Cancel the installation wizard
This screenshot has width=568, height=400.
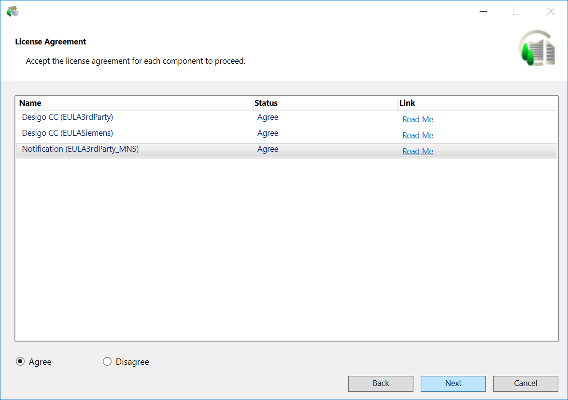(525, 383)
